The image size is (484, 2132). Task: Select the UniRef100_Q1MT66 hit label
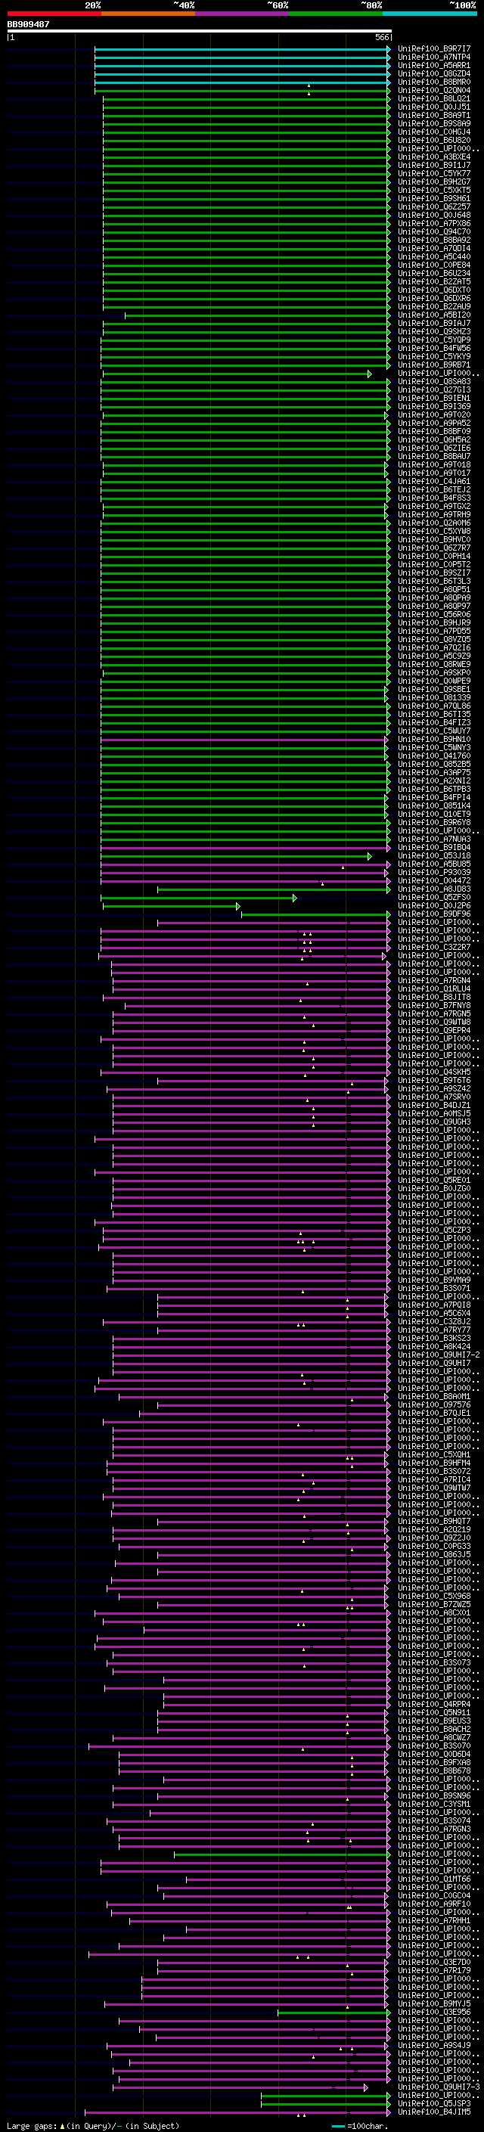click(x=433, y=1879)
